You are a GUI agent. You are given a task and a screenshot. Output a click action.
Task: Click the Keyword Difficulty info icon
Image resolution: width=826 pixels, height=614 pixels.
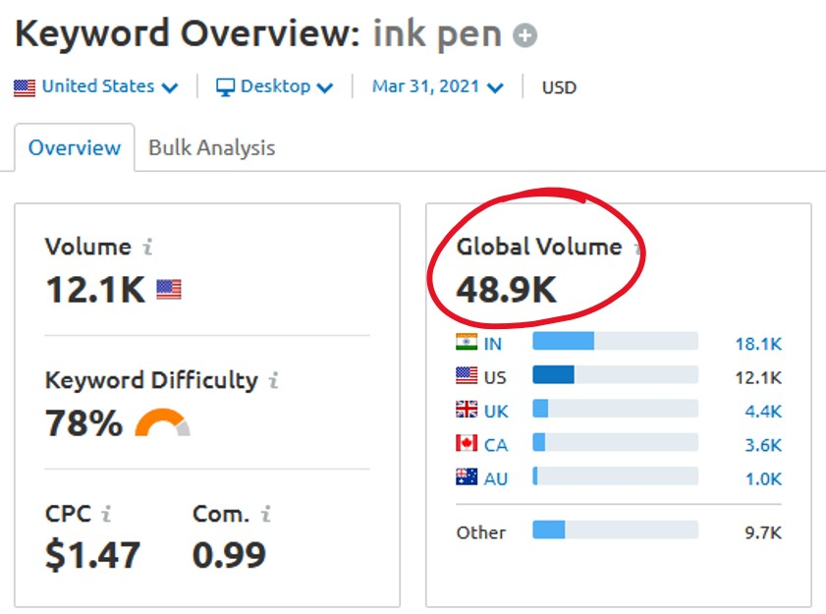pyautogui.click(x=273, y=380)
